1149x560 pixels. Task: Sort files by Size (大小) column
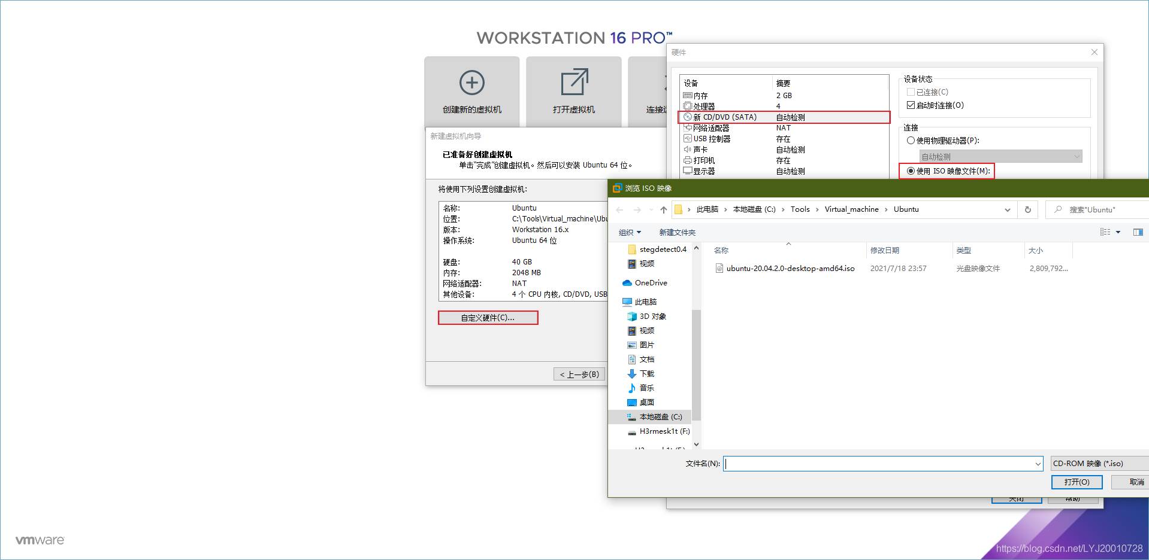(1048, 250)
